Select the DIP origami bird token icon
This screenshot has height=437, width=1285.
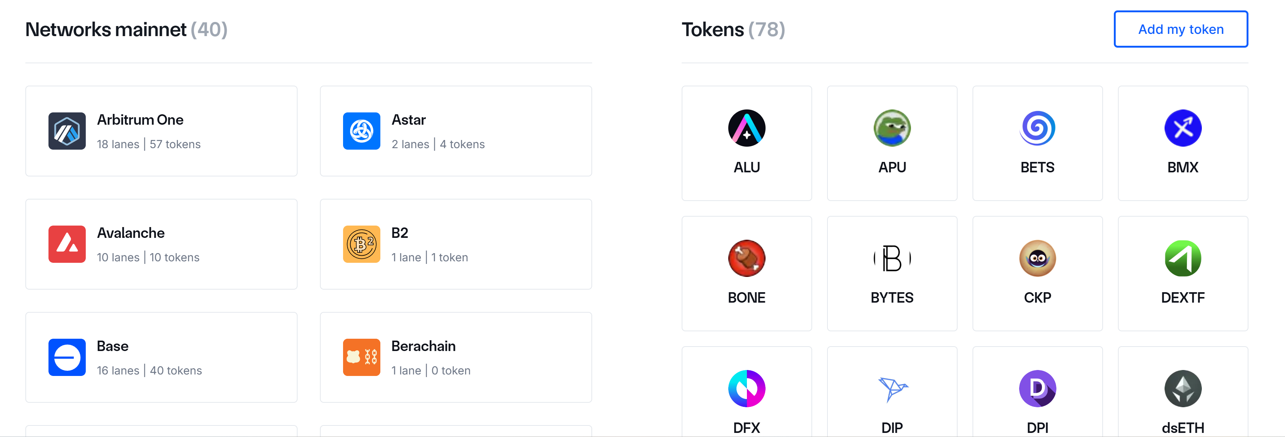(892, 389)
